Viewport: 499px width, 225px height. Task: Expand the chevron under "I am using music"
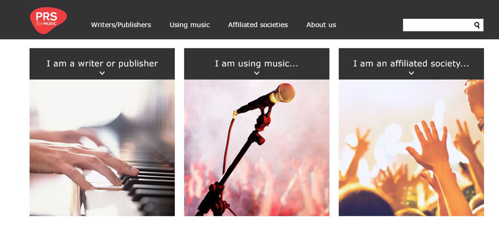point(257,73)
